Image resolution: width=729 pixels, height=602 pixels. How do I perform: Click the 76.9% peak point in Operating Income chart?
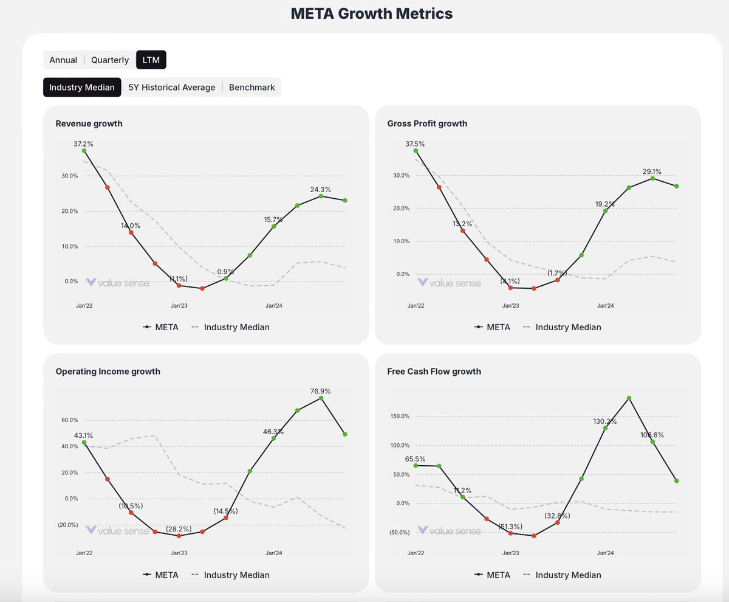(x=321, y=399)
